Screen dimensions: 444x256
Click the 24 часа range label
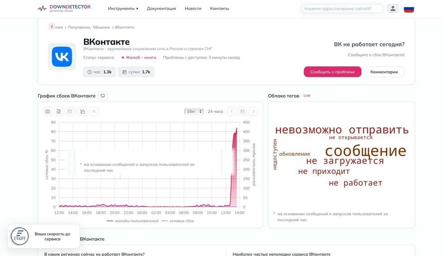(x=215, y=111)
